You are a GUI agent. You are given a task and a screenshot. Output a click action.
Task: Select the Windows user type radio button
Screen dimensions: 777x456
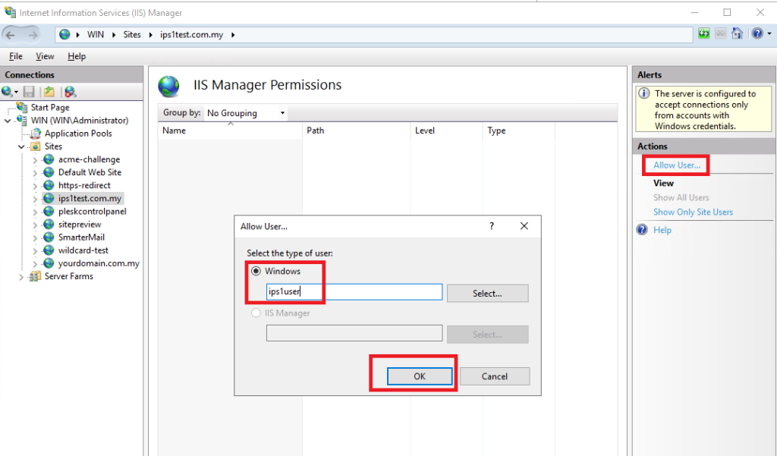point(256,271)
